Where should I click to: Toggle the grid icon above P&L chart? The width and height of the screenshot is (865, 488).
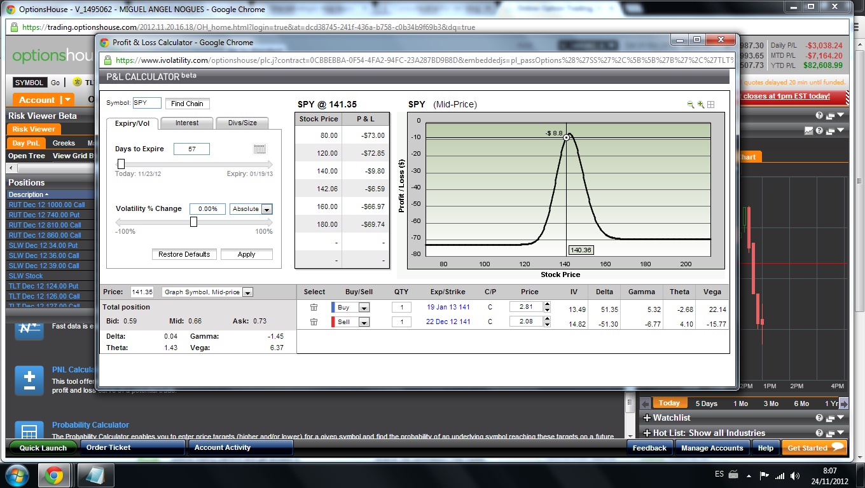(711, 105)
